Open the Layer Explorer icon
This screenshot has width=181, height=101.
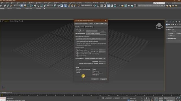tap(105, 6)
